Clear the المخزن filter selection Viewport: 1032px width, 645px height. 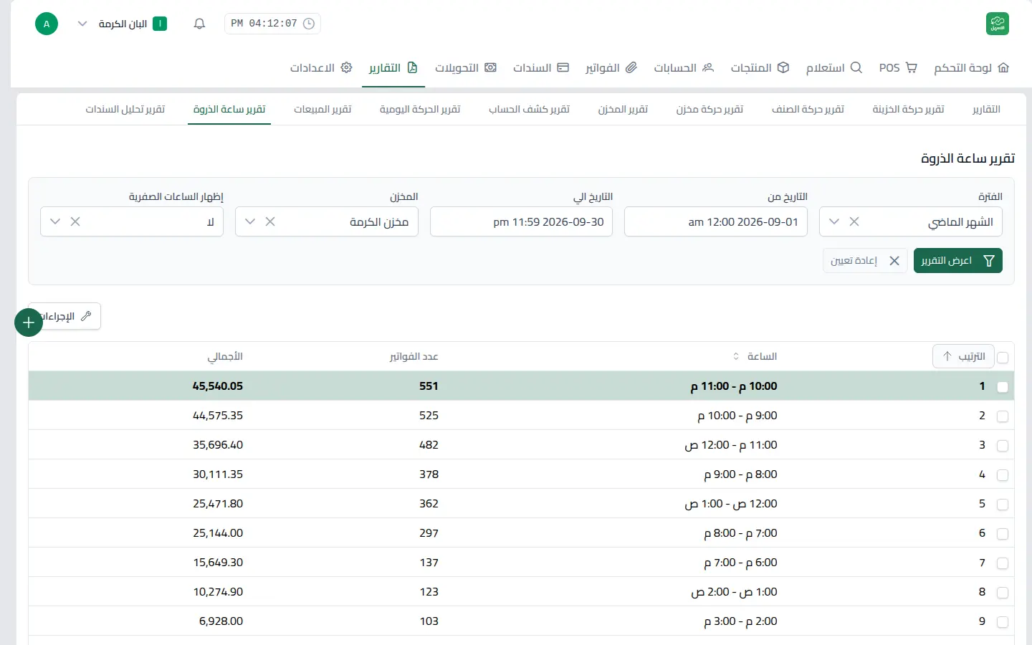[x=270, y=221]
